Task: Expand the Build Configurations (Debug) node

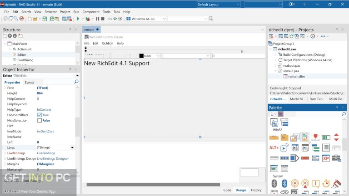Action: [275, 54]
